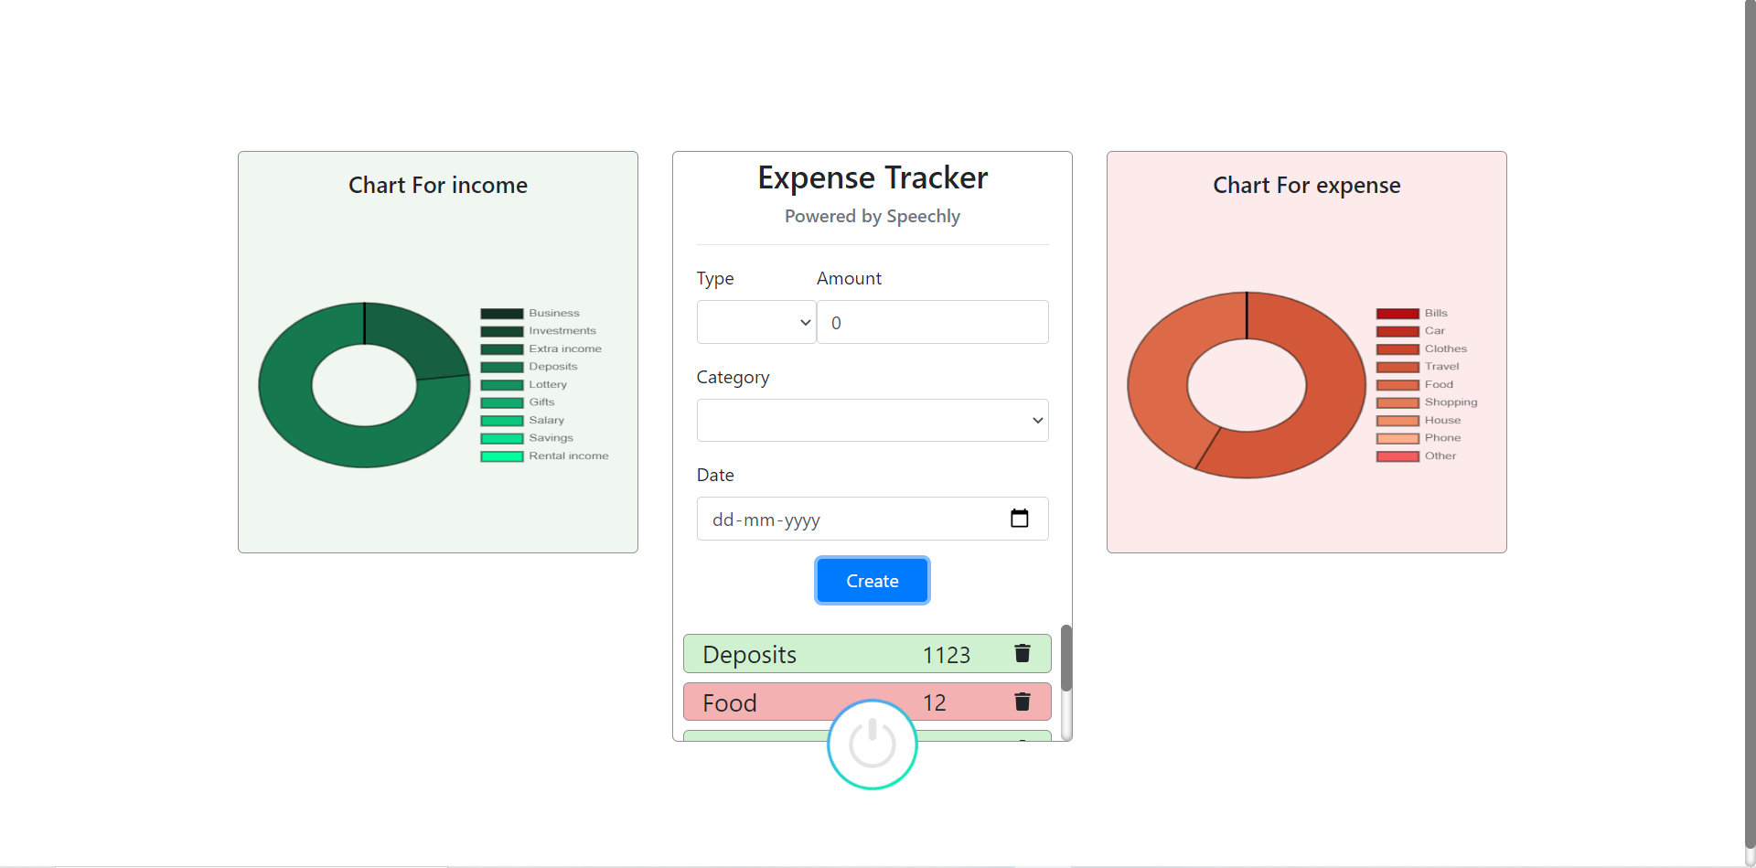
Task: Click the Chart For income title
Action: click(438, 185)
